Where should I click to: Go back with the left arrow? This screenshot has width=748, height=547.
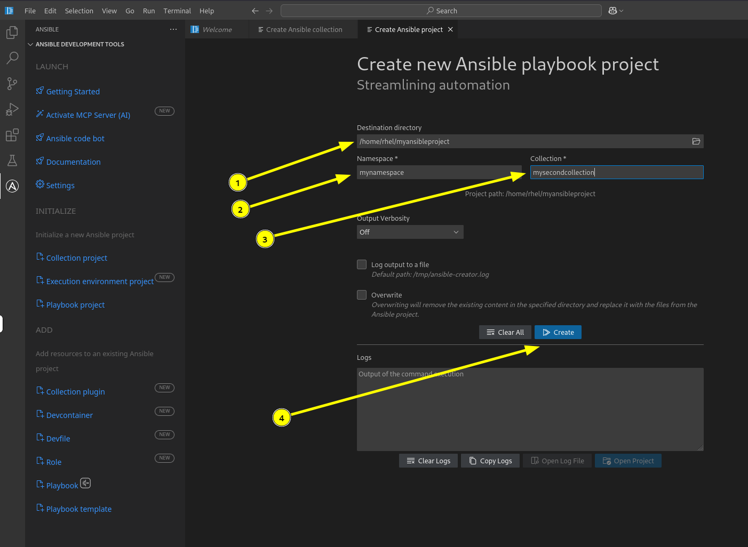(255, 11)
